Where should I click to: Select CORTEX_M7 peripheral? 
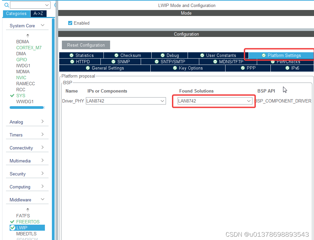(x=29, y=48)
